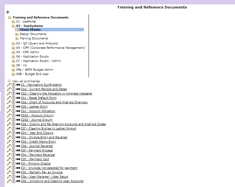235x187 pixels.
Task: Expand the Design Documents folder icon
Action: click(x=17, y=34)
